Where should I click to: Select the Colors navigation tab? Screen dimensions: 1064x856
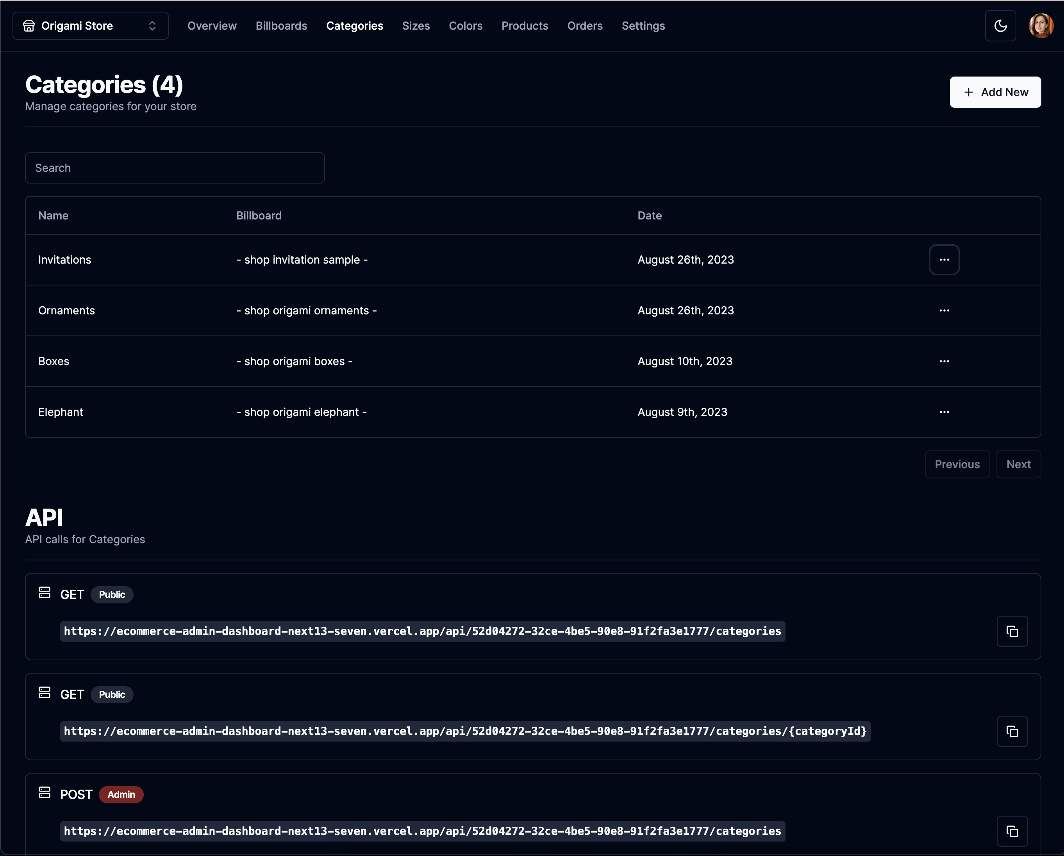coord(465,26)
